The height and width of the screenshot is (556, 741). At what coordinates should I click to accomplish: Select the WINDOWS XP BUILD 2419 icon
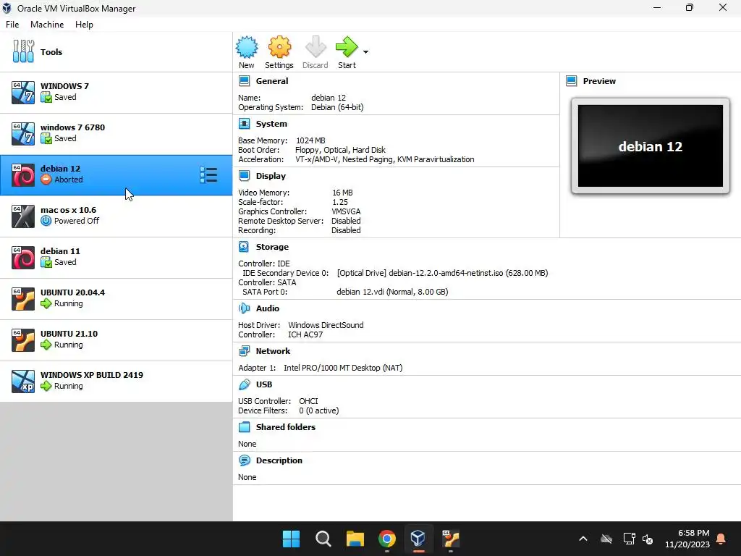23,381
